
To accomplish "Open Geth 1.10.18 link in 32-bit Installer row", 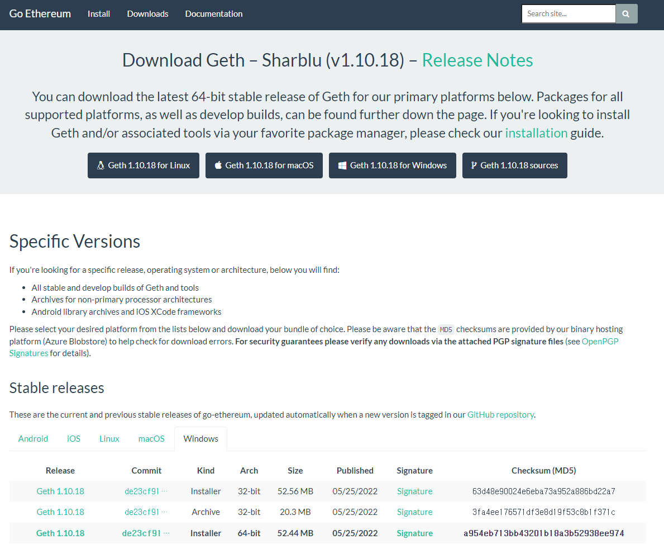I will pyautogui.click(x=60, y=491).
